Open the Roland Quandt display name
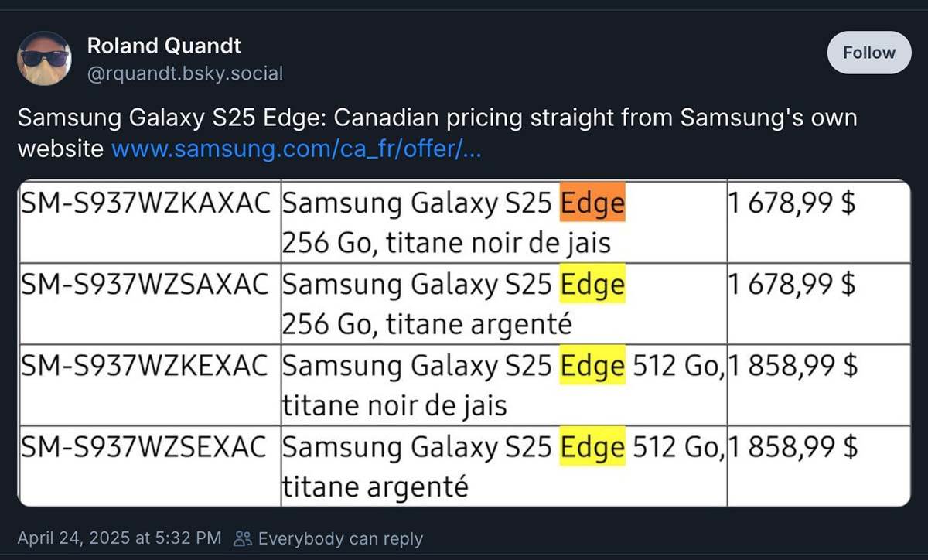The image size is (928, 560). (x=164, y=46)
